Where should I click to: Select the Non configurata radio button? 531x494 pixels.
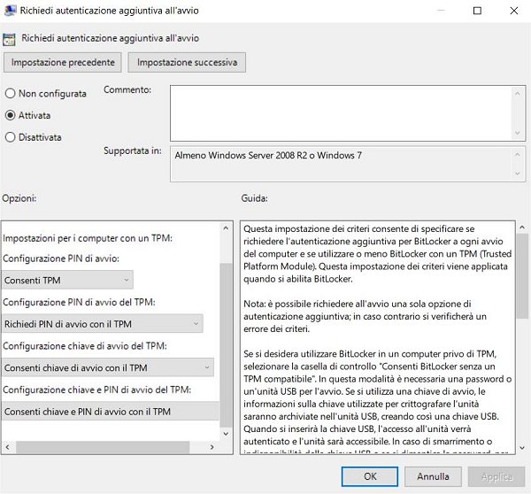tap(11, 93)
